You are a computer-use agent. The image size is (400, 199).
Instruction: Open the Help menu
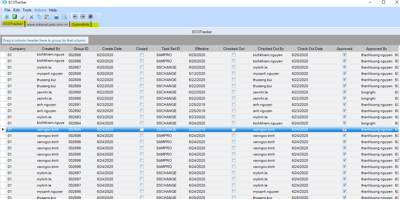coord(53,10)
